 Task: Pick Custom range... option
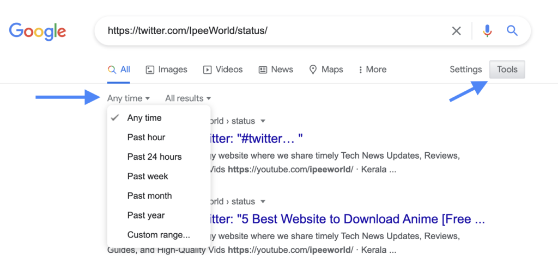(159, 235)
